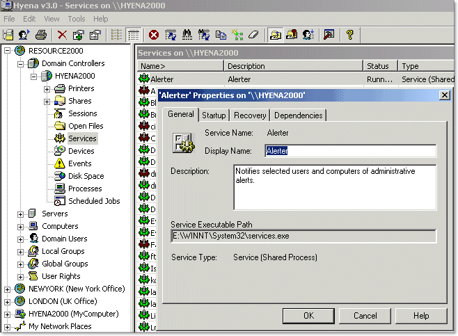Expand the Printers node
Viewport: 458px width, 336px height.
click(x=47, y=89)
